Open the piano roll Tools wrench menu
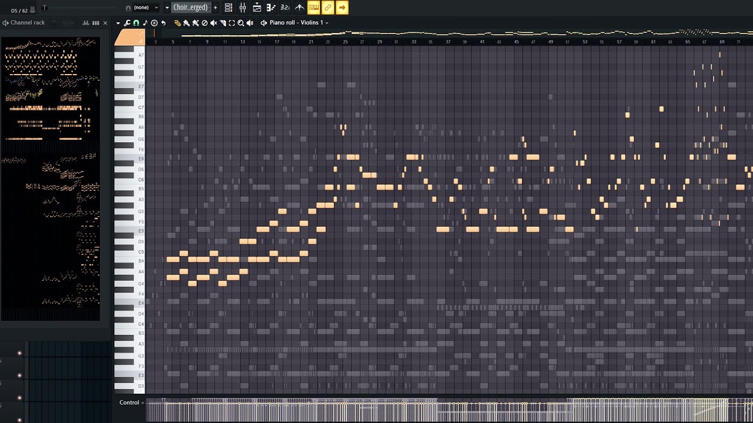 127,23
